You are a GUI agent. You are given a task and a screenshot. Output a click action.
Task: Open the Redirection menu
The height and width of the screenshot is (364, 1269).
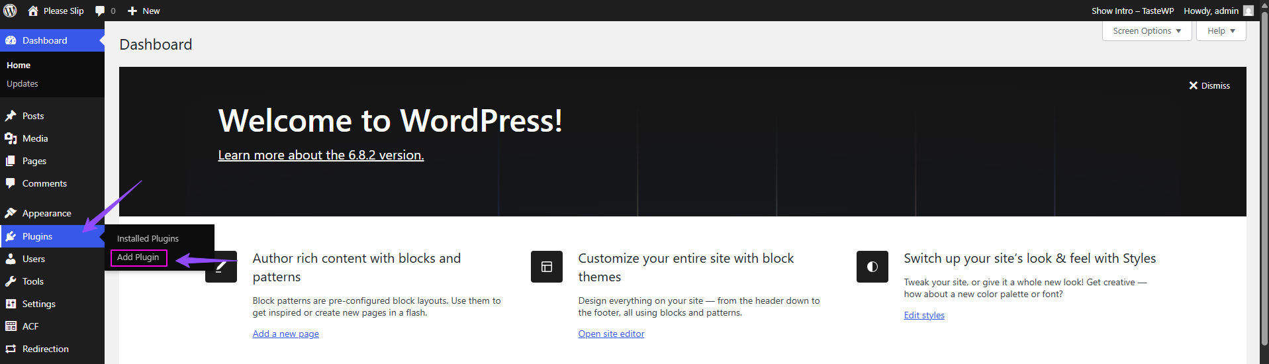click(52, 349)
